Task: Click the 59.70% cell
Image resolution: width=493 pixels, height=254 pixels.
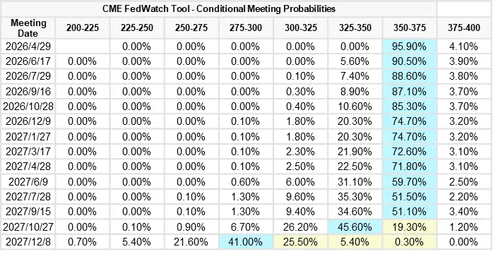Action: click(x=410, y=182)
